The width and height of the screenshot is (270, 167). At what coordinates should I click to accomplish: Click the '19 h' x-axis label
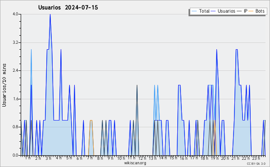[x=215, y=158]
